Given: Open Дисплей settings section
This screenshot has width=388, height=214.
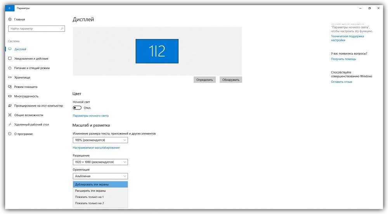Looking at the screenshot, I should pyautogui.click(x=20, y=49).
